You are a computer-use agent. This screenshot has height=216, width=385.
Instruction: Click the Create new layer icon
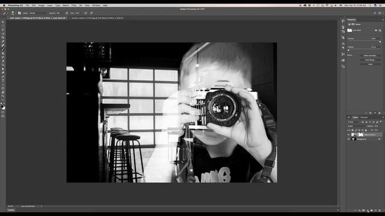point(375,210)
